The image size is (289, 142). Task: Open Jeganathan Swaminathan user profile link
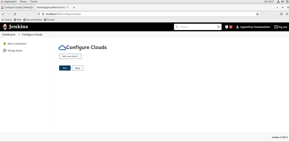(x=255, y=27)
